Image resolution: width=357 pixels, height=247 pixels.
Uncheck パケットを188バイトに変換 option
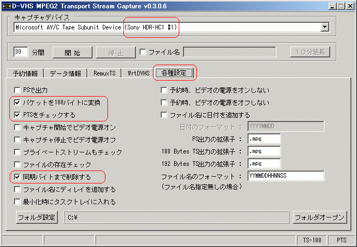click(17, 102)
